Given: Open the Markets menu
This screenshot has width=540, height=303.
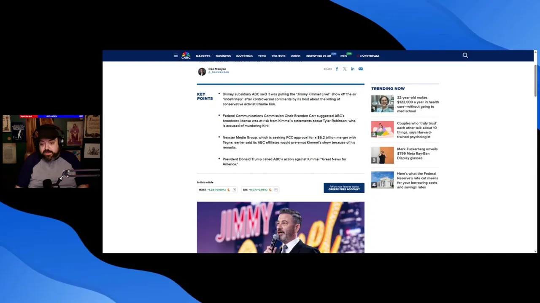Looking at the screenshot, I should (203, 56).
